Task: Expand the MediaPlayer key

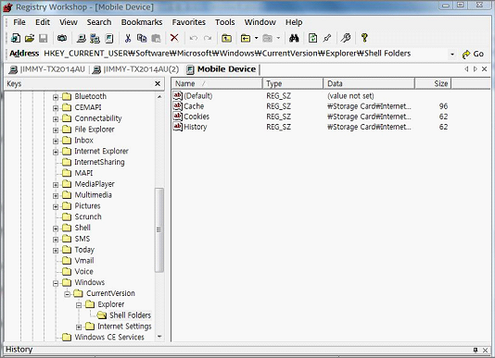Action: point(56,185)
